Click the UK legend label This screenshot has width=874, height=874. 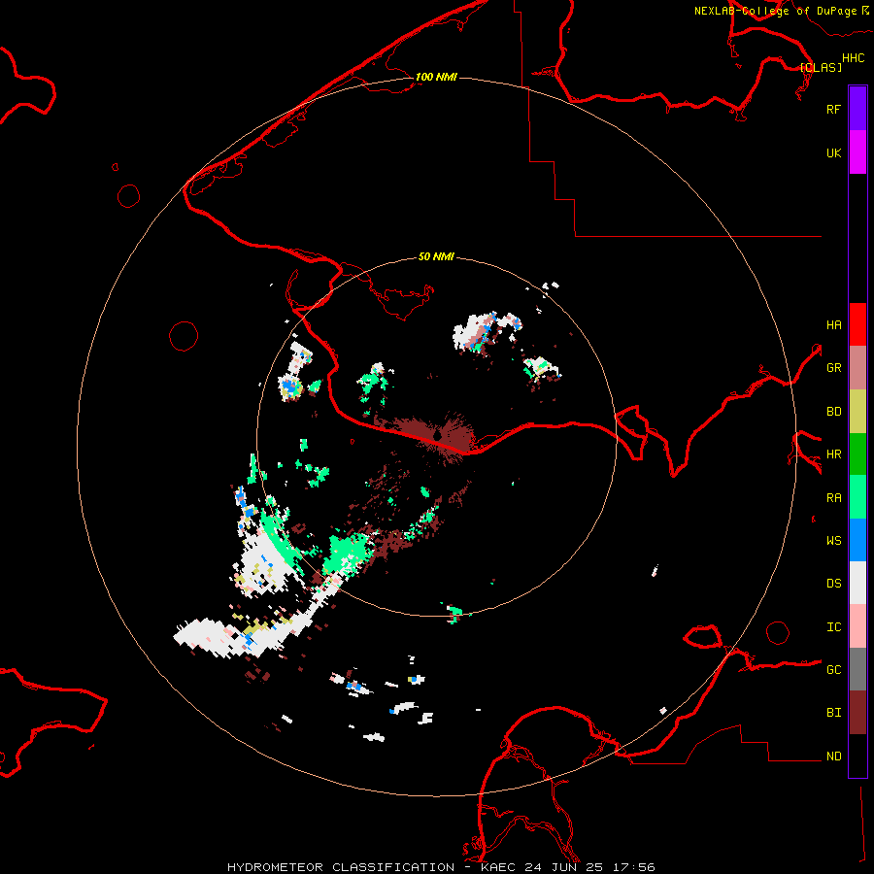tap(833, 152)
